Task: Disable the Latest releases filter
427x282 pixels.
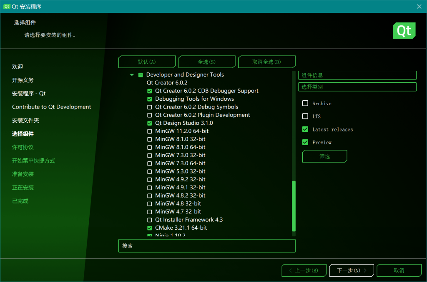Action: (x=305, y=129)
